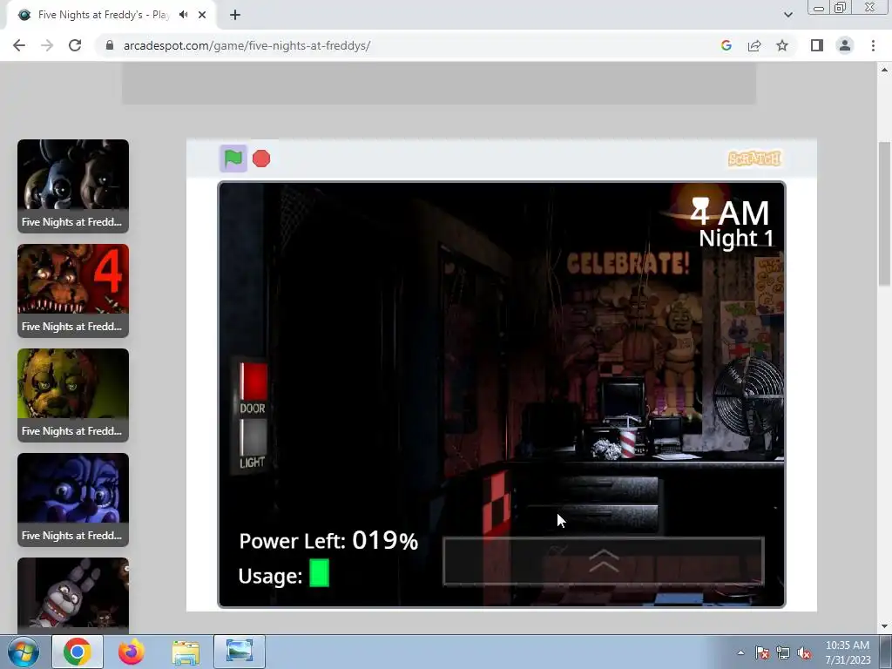Open Chrome's three-dot menu
Viewport: 892px width, 669px height.
click(873, 45)
